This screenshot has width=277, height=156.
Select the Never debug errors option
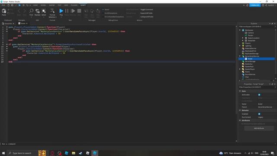106,10
